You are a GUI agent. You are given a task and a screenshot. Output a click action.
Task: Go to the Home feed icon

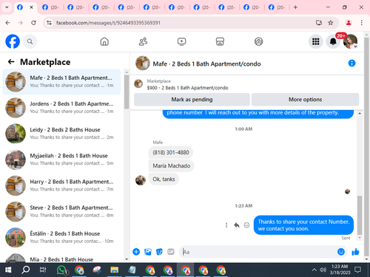[104, 41]
